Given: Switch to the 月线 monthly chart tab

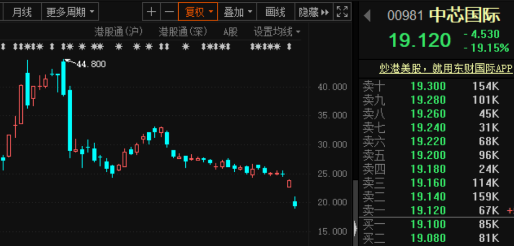Looking at the screenshot, I should (22, 12).
